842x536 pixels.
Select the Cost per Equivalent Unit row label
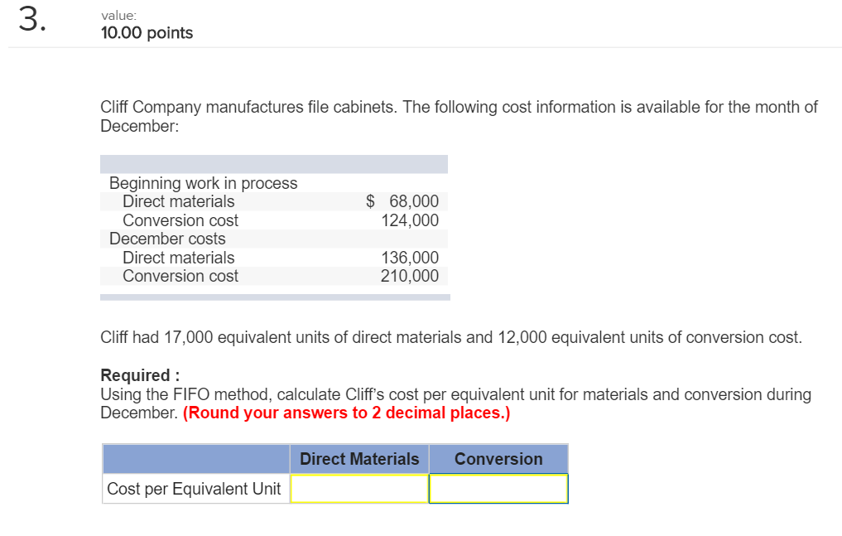click(x=195, y=489)
